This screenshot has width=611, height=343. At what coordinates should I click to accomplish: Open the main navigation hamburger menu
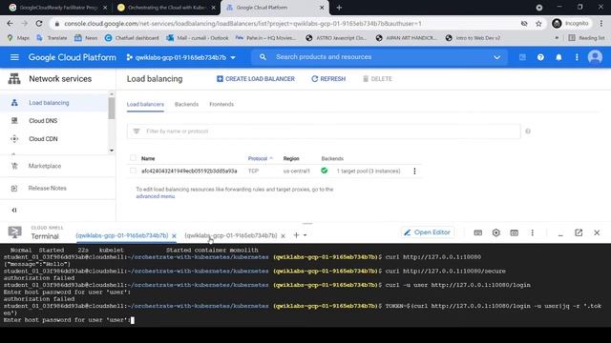coord(14,57)
